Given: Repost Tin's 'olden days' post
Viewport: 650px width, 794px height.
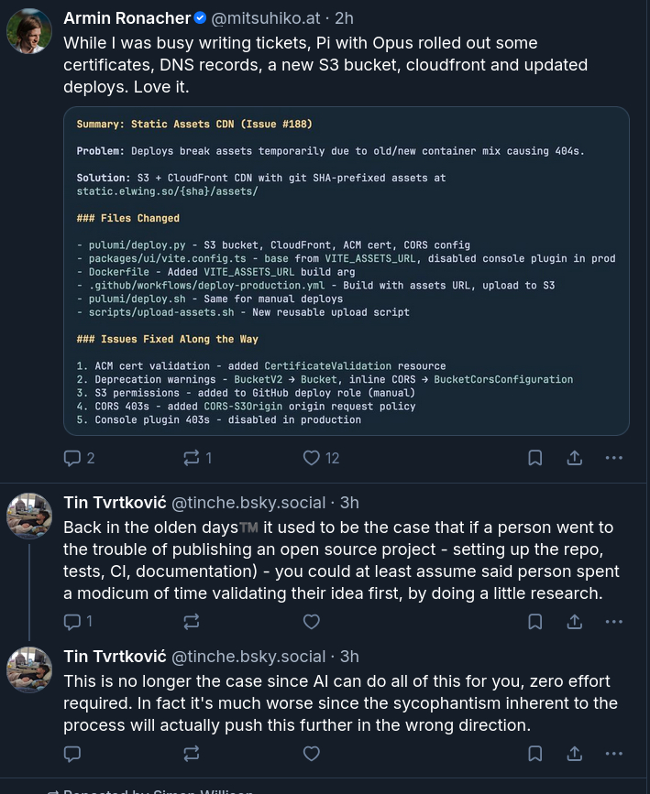Looking at the screenshot, I should pyautogui.click(x=192, y=622).
